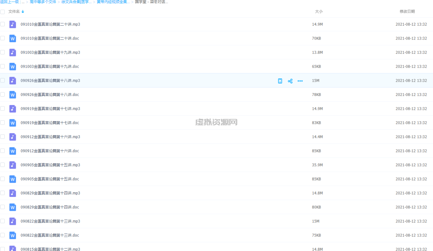
Task: Click the Word icon of 第十六讲.doc
Action: (13, 151)
